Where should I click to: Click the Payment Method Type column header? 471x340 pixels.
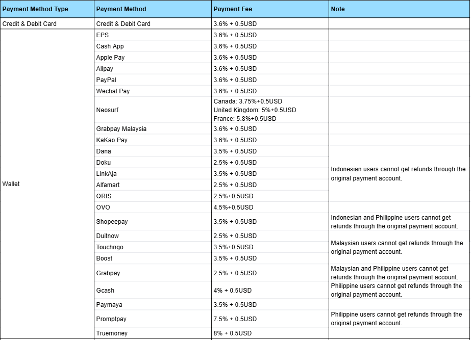pyautogui.click(x=36, y=9)
